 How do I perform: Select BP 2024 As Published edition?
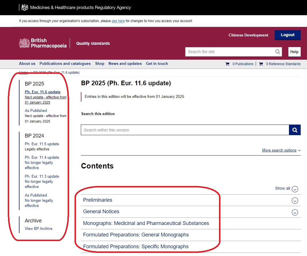tap(36, 195)
